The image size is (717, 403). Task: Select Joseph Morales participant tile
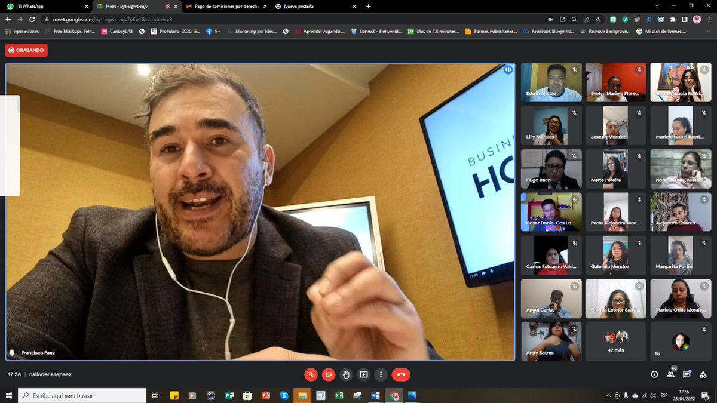[x=616, y=126]
